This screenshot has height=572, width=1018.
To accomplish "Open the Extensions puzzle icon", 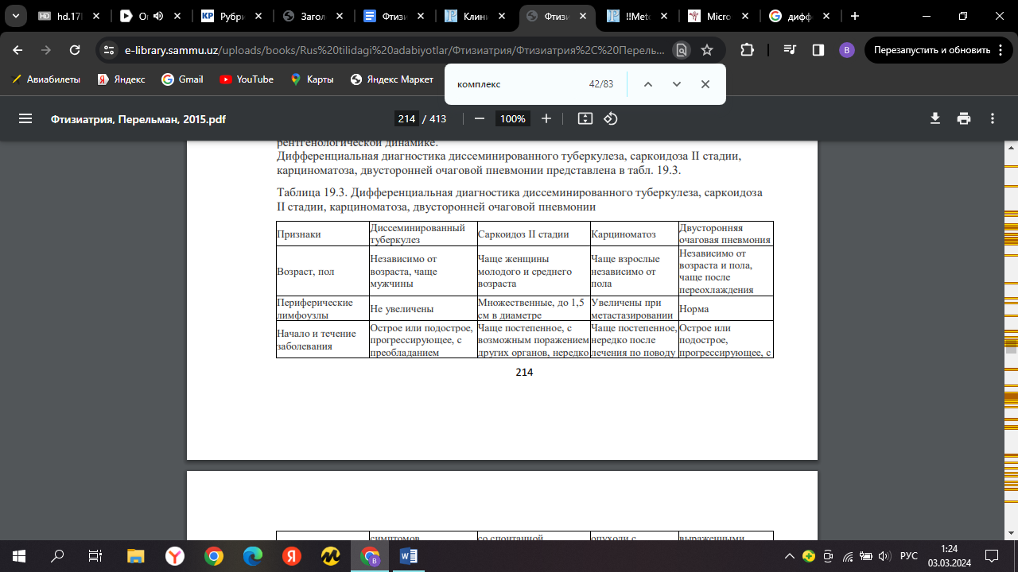I will (x=747, y=50).
